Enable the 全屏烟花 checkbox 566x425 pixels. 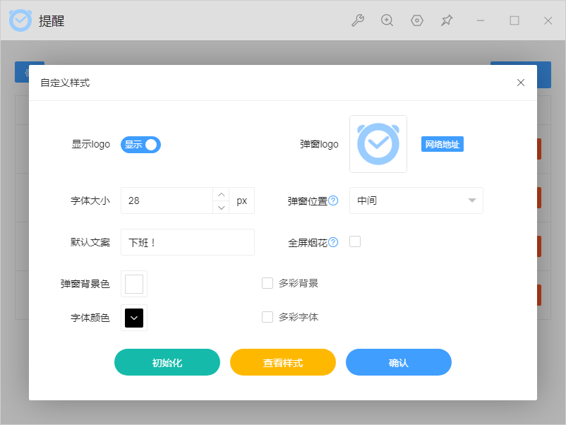(355, 241)
